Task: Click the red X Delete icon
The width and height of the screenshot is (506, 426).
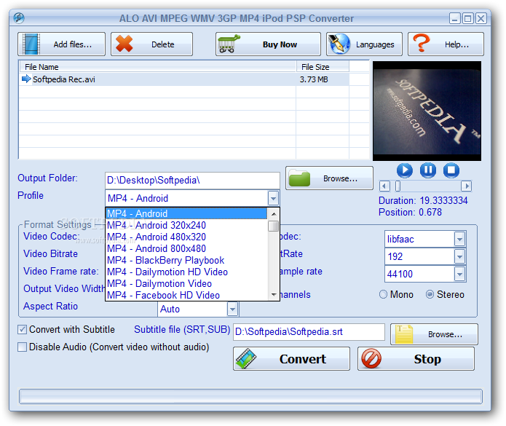Action: pyautogui.click(x=124, y=44)
